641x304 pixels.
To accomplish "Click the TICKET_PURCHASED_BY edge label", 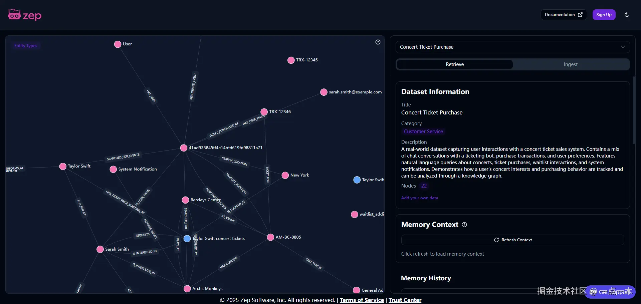I will click(x=224, y=130).
